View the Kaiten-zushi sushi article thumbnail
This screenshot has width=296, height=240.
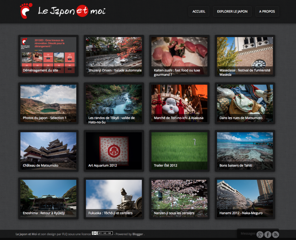[x=179, y=56]
